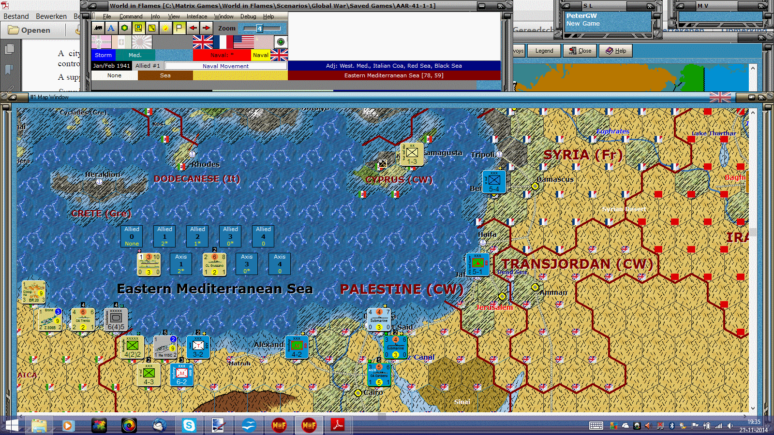Select the United States flag

click(243, 42)
